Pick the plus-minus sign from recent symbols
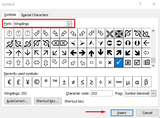The height and width of the screenshot is (118, 160). click(64, 82)
